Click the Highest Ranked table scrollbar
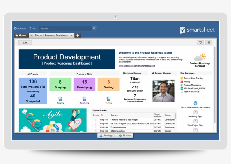 [176, 116]
